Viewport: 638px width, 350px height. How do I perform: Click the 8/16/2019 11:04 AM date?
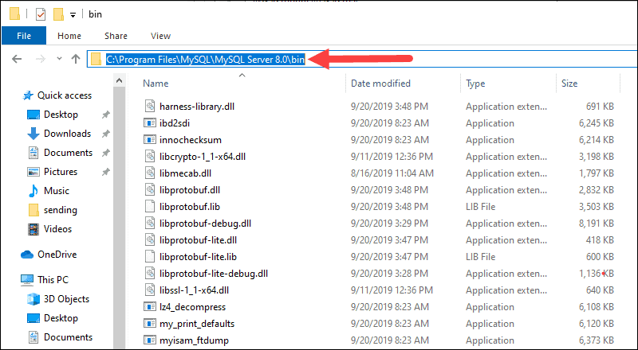pyautogui.click(x=392, y=173)
